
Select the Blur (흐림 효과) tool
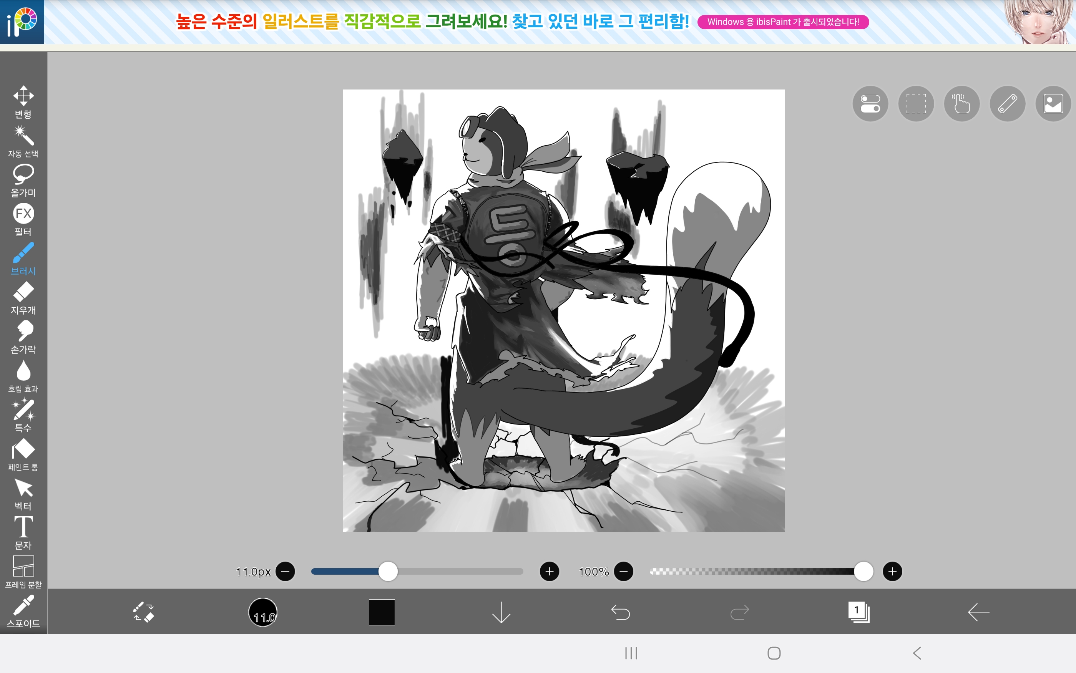point(23,376)
